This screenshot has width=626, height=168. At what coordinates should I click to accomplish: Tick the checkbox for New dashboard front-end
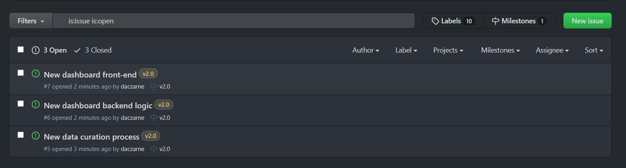pos(21,73)
